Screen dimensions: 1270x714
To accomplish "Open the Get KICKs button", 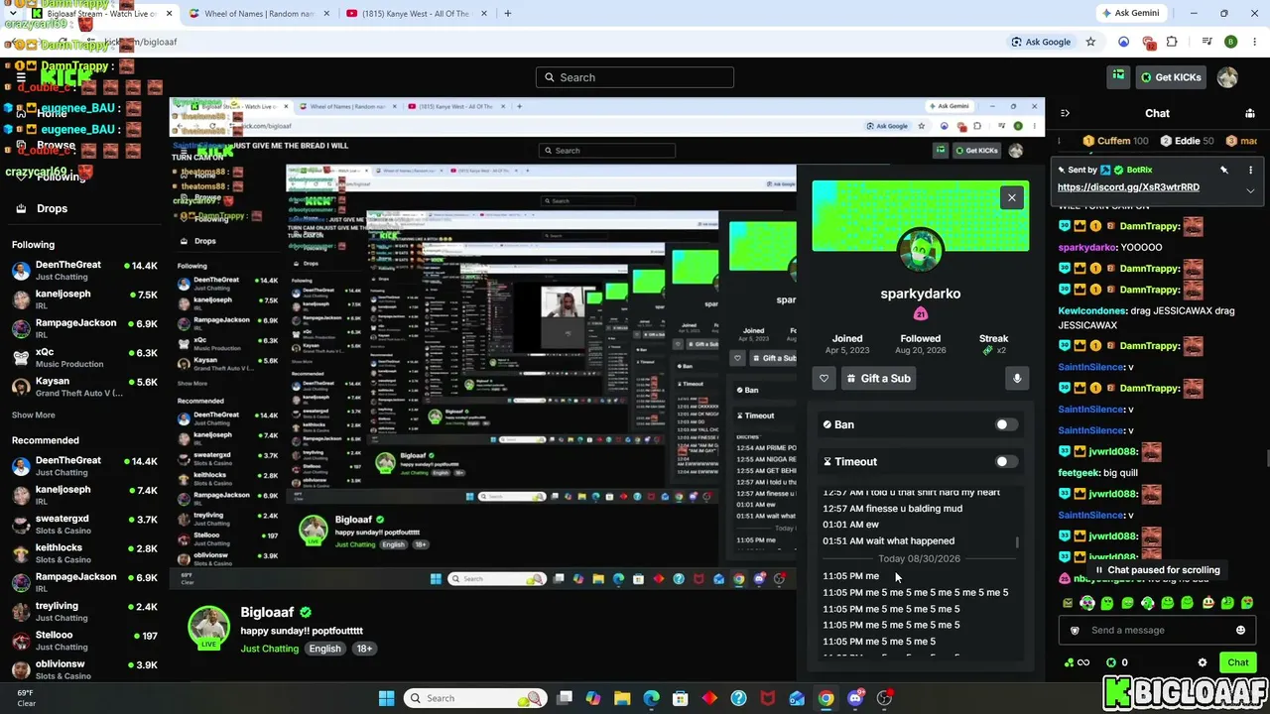I will [x=1171, y=77].
